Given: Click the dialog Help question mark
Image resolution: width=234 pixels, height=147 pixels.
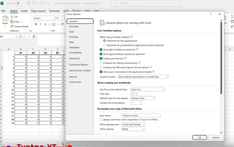Looking at the screenshot, I should coord(210,14).
